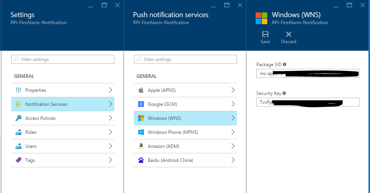Click into the Package SID field

pyautogui.click(x=308, y=74)
